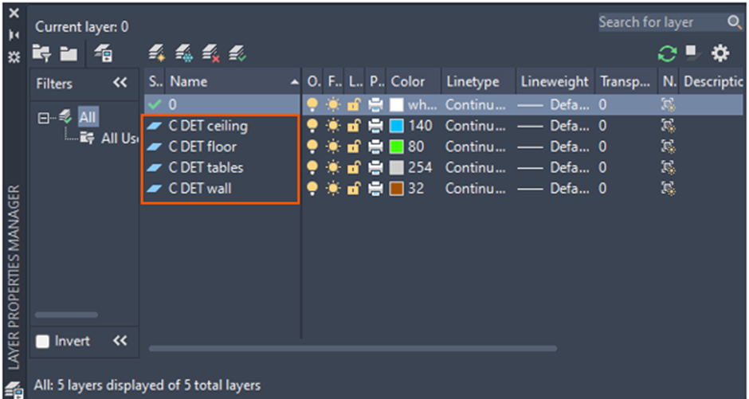Change the C DET ceiling color swatch
749x399 pixels.
pyautogui.click(x=397, y=126)
